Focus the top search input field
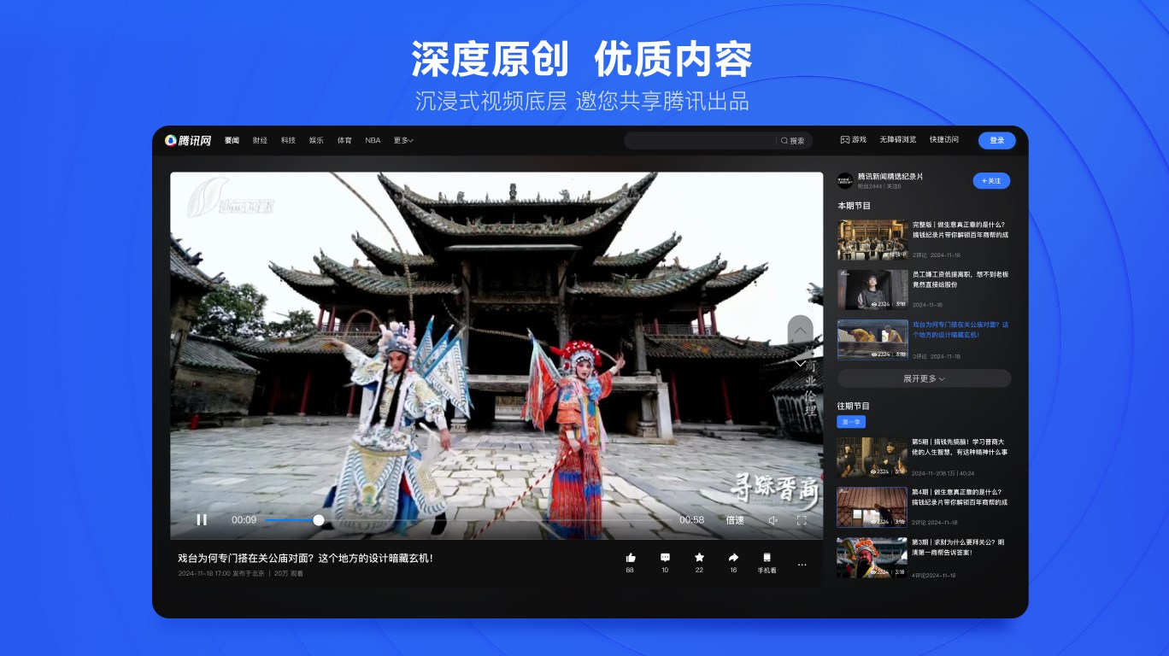The image size is (1169, 656). [x=701, y=141]
